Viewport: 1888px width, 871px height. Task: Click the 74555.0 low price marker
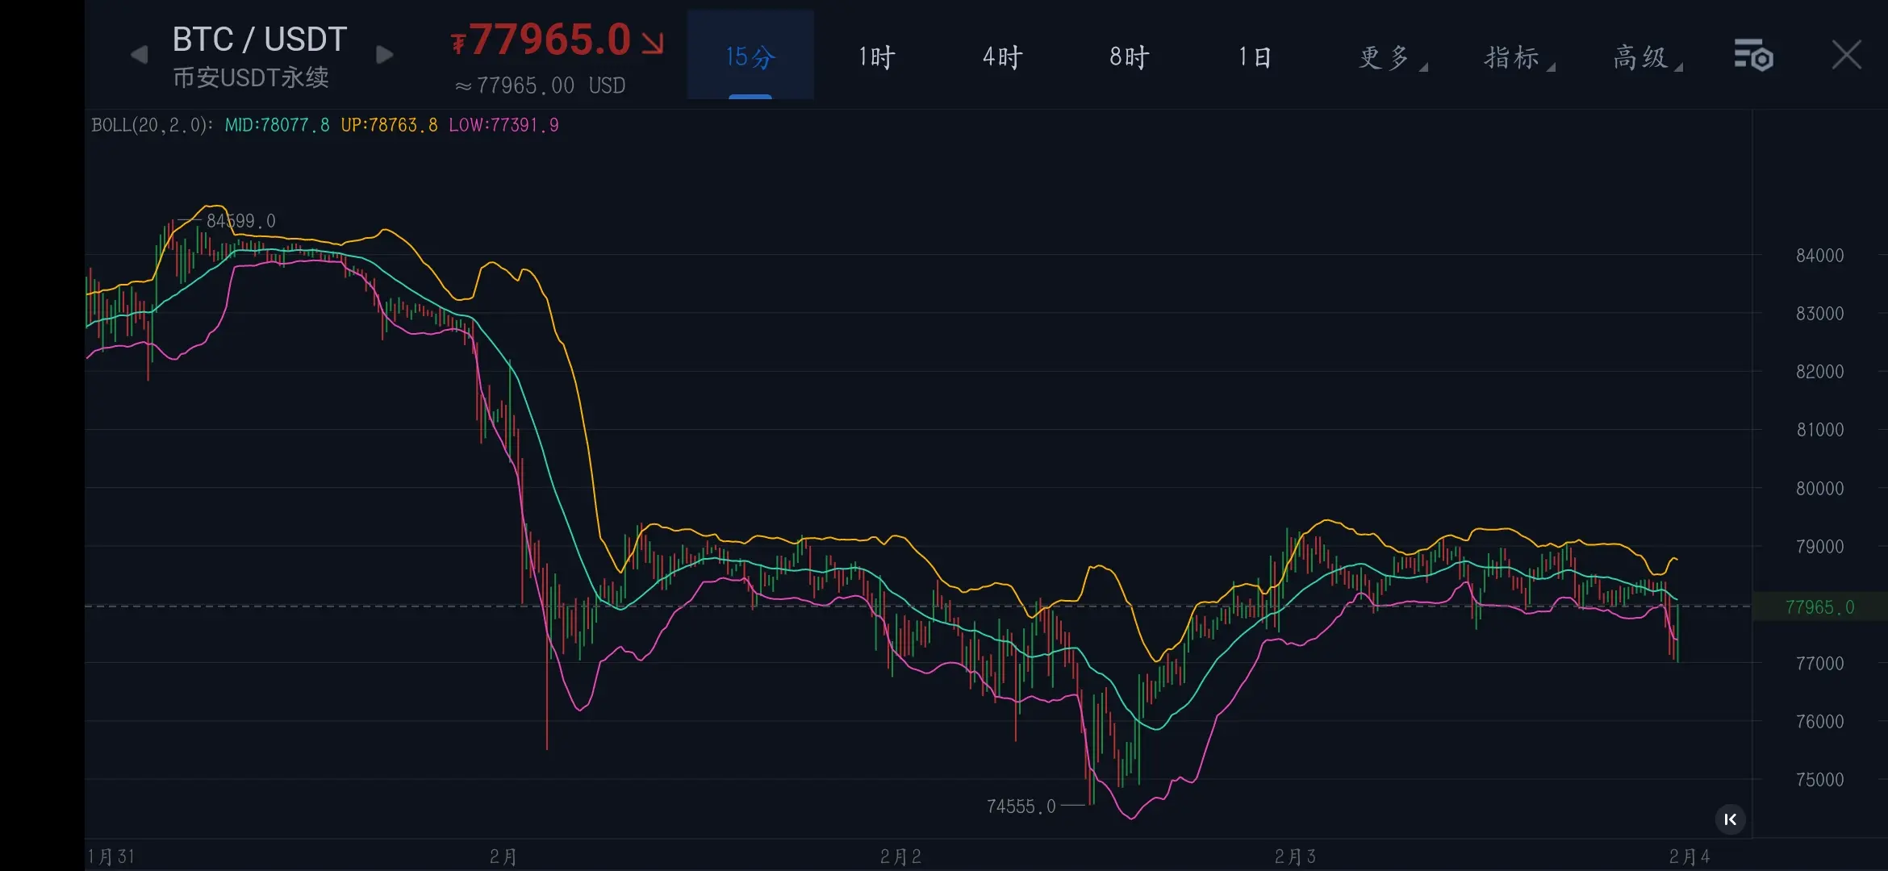(1021, 806)
